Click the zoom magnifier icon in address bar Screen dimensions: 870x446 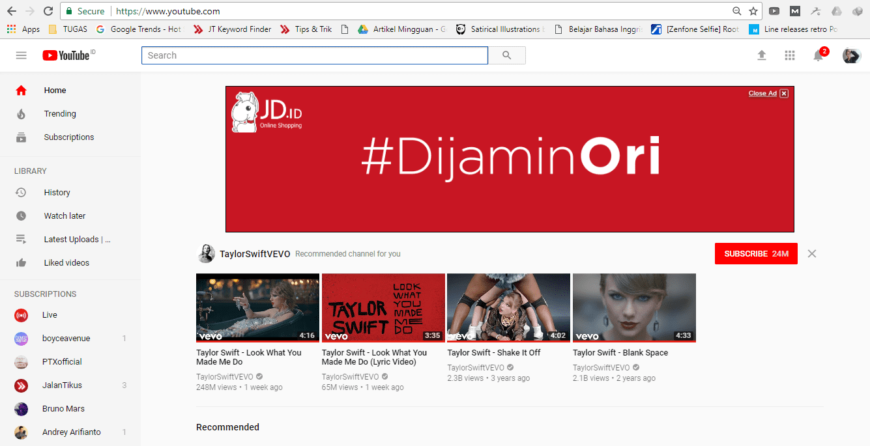click(x=737, y=11)
